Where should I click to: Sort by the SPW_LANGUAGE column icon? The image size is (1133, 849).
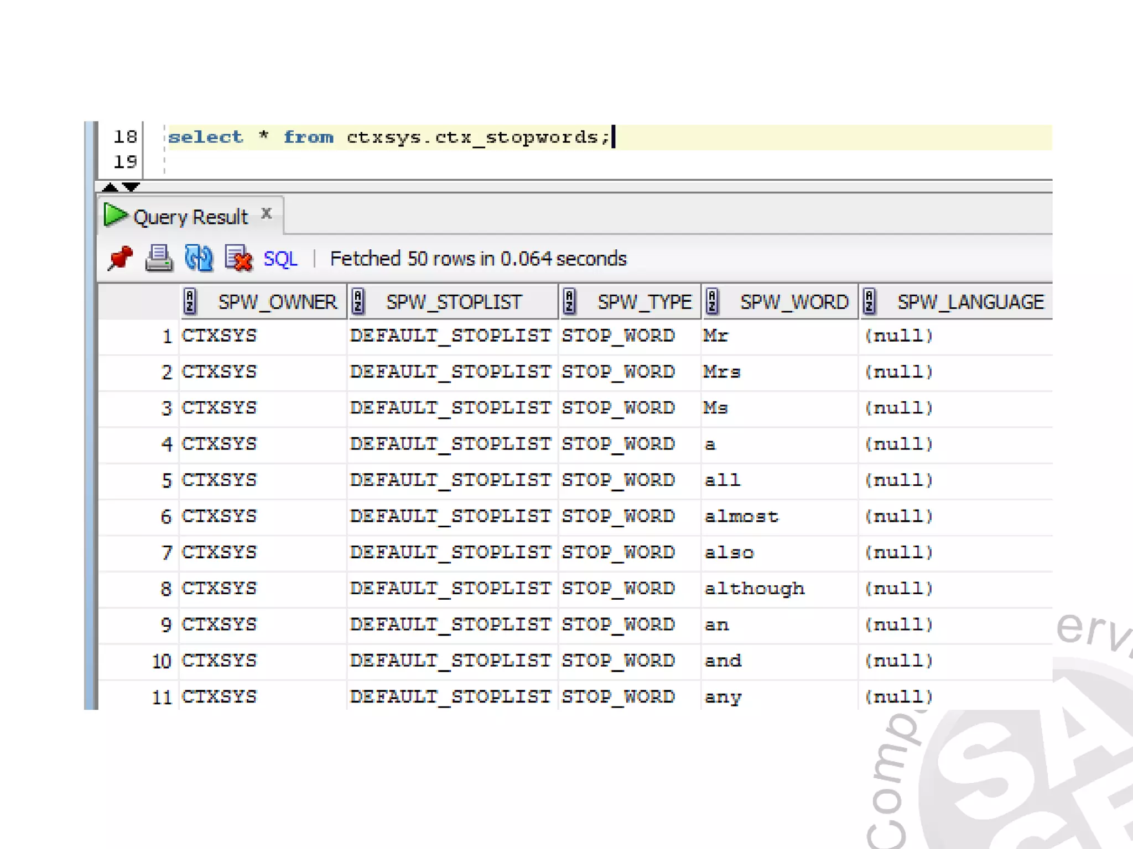click(869, 302)
